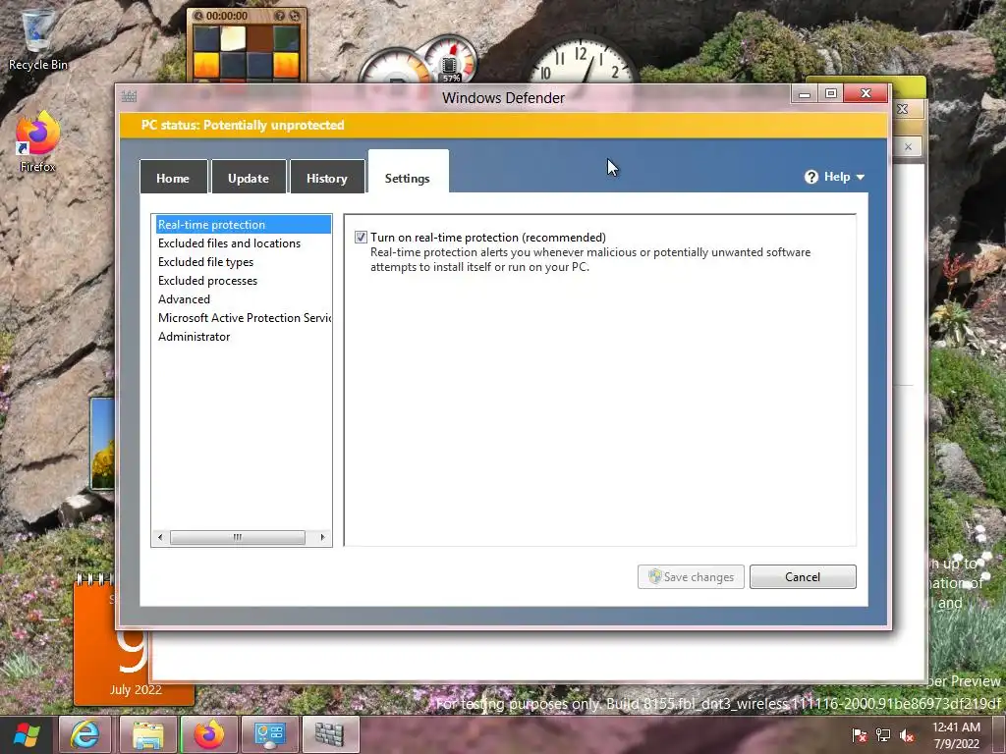
Task: Minimize the Windows Defender window
Action: (x=804, y=94)
